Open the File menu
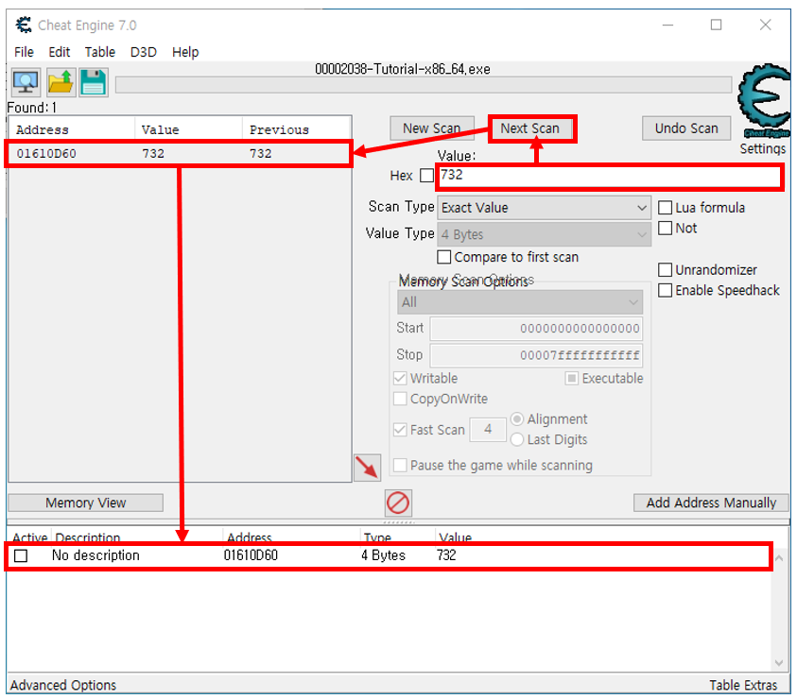This screenshot has height=699, width=797. tap(24, 52)
